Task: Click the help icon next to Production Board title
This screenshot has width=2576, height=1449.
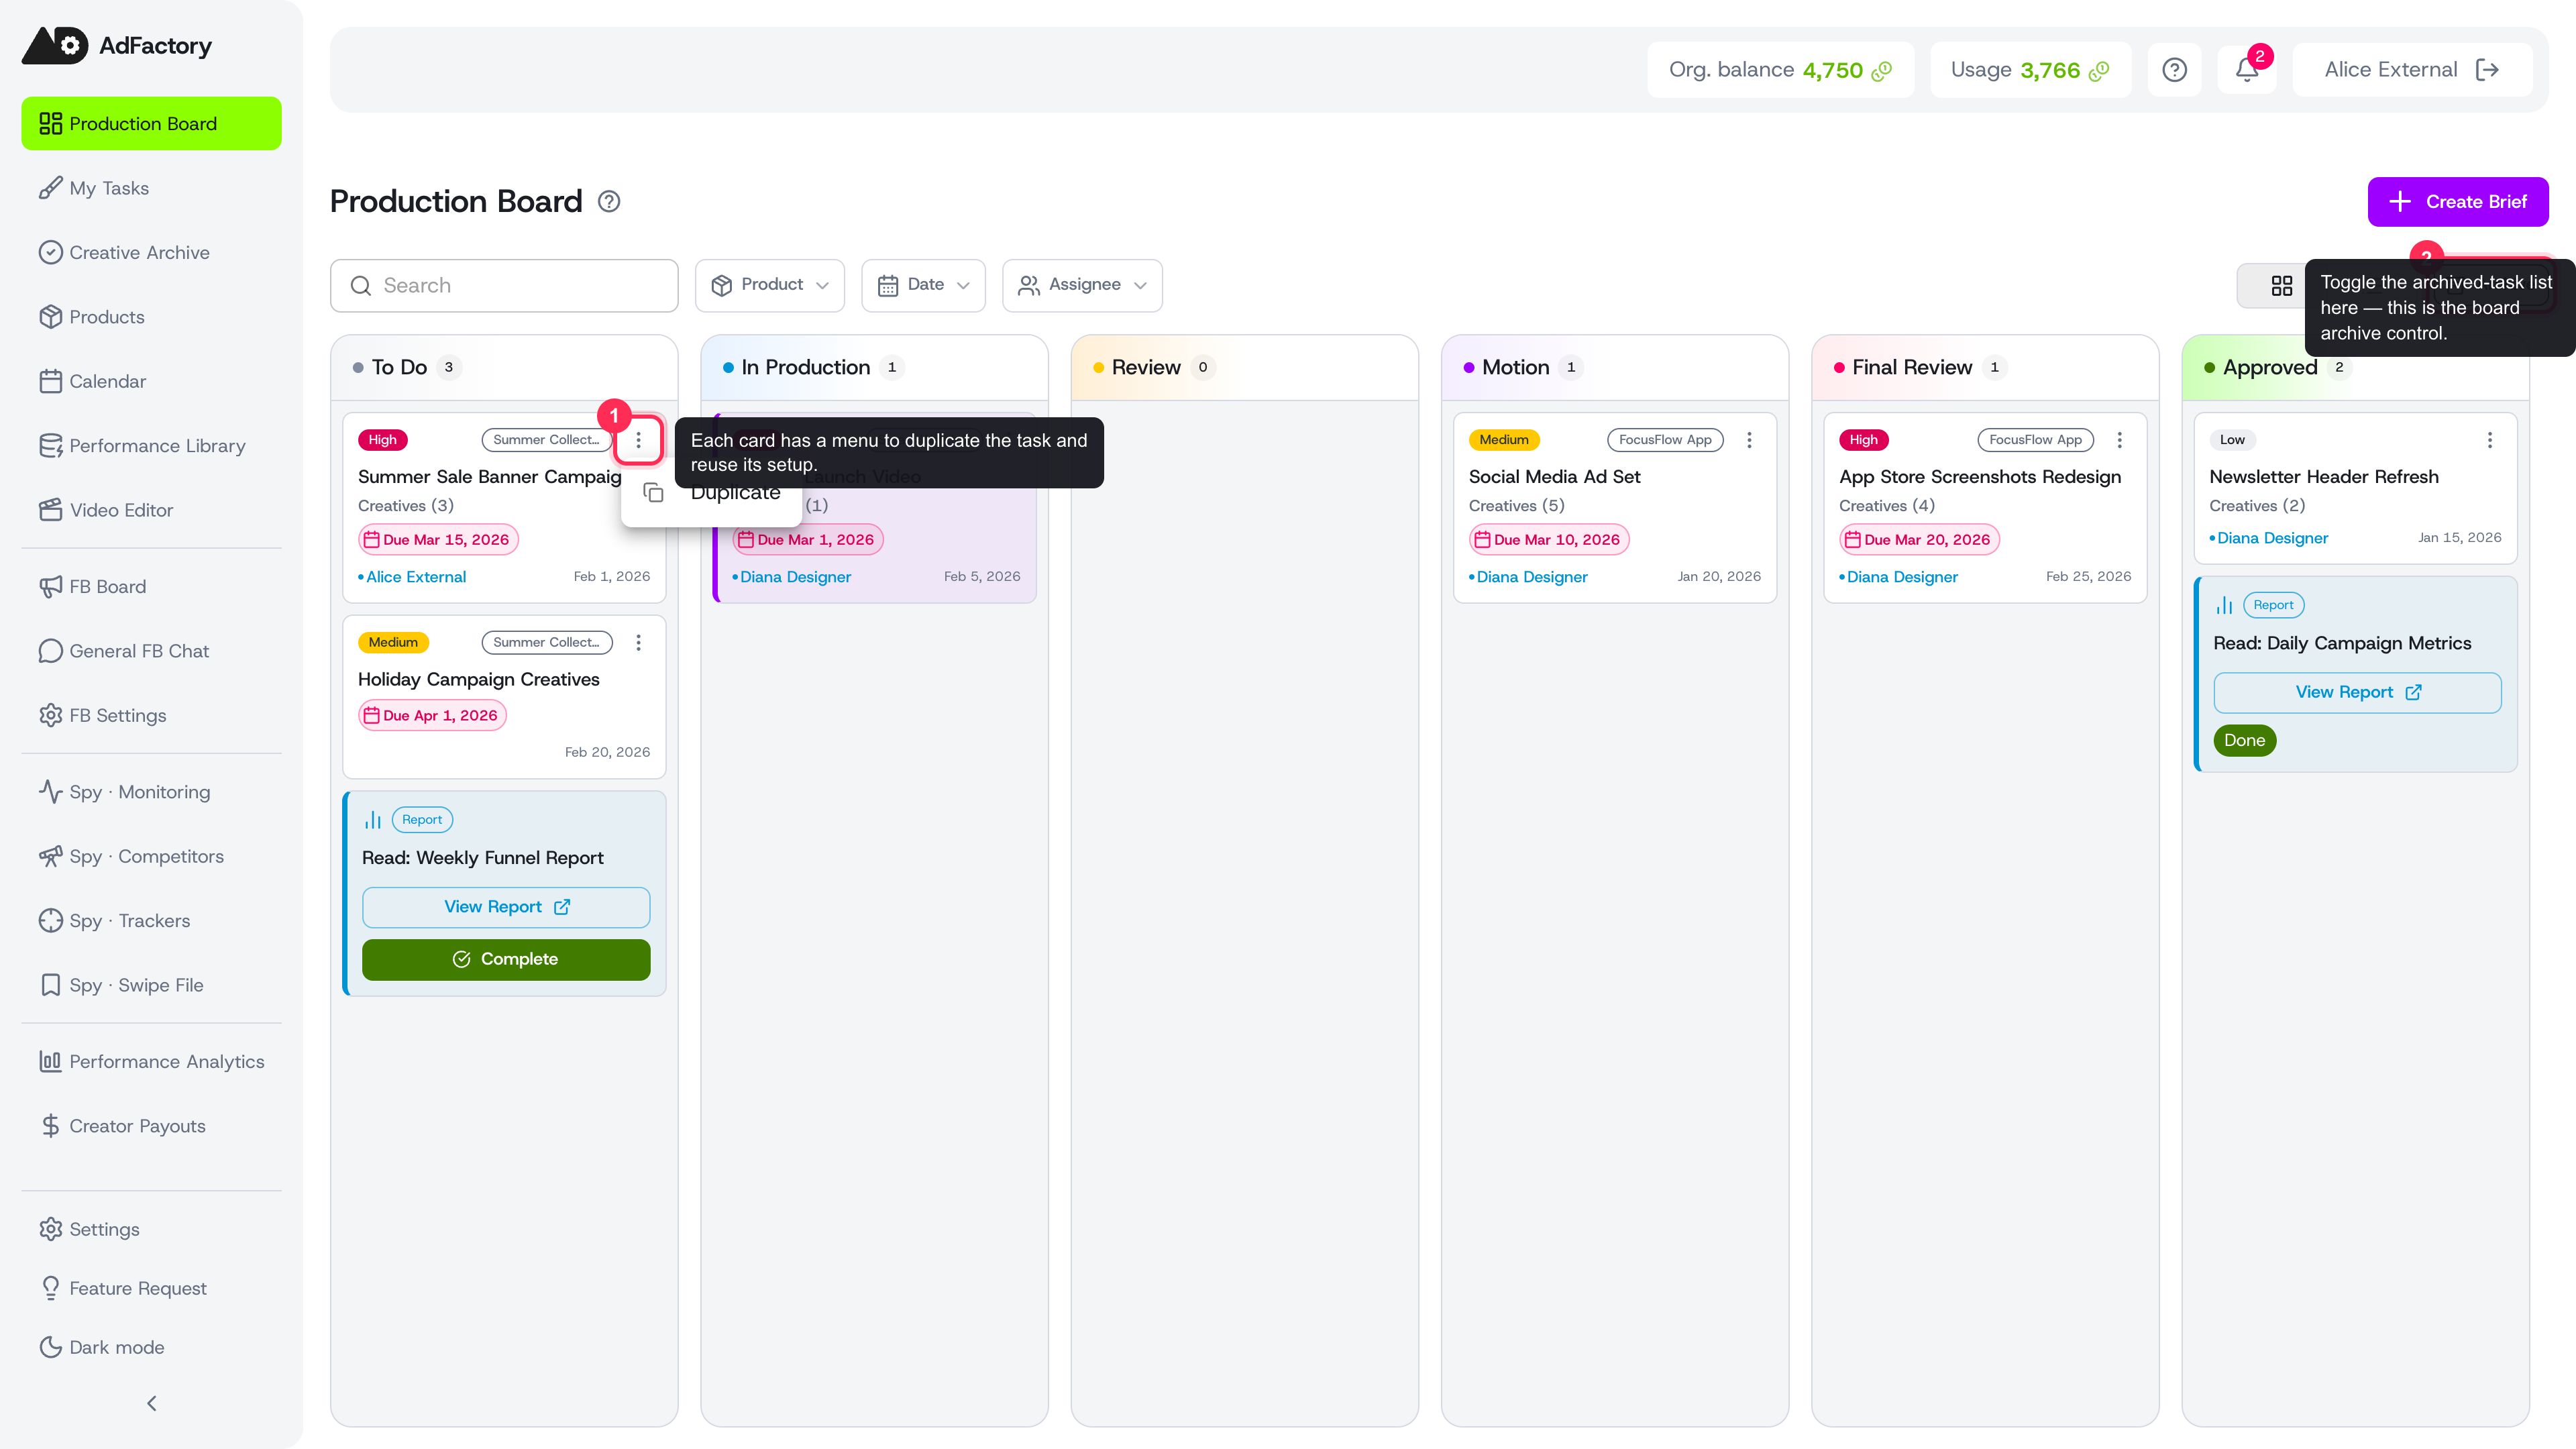Action: click(x=609, y=202)
